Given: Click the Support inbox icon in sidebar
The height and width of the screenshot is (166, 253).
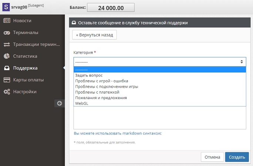Looking at the screenshot, I should 7,68.
